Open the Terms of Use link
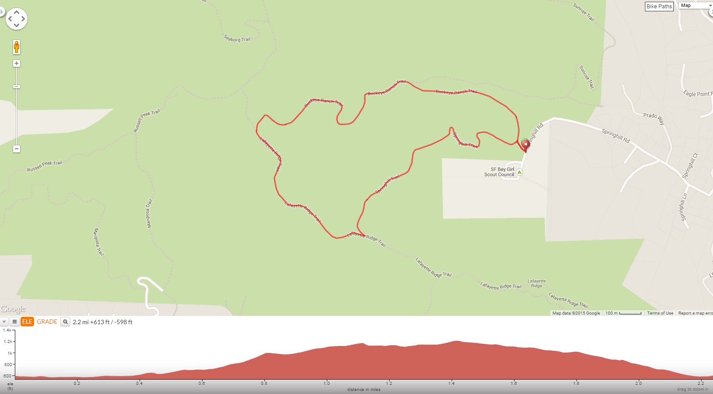The height and width of the screenshot is (394, 713). pyautogui.click(x=660, y=313)
